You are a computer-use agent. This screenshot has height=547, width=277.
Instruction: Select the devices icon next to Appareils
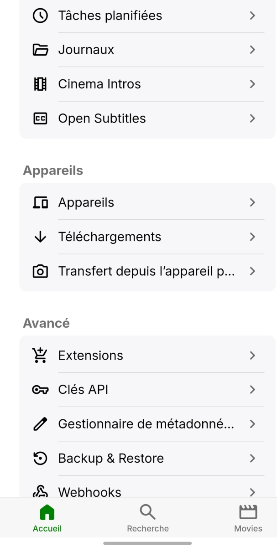[x=41, y=202]
